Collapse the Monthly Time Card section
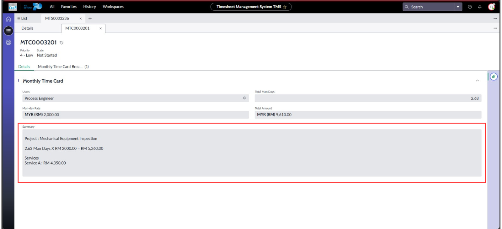The height and width of the screenshot is (229, 502). (477, 81)
